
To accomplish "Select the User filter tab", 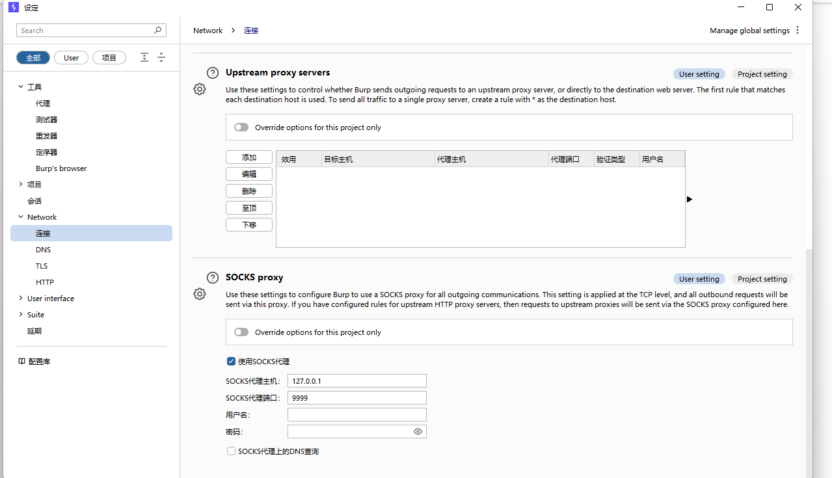I will (72, 58).
